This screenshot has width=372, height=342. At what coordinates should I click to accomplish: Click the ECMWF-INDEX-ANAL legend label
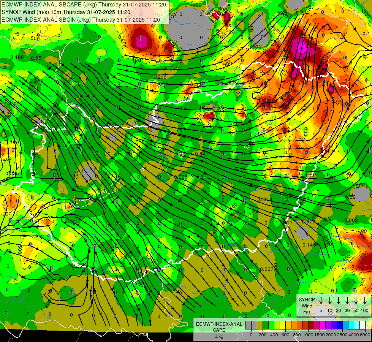click(219, 324)
